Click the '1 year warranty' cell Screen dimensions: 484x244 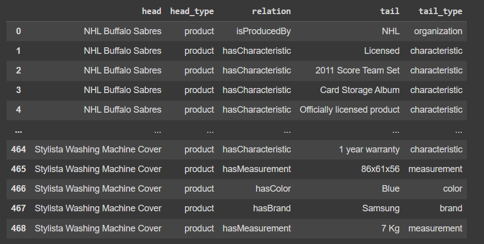(369, 150)
